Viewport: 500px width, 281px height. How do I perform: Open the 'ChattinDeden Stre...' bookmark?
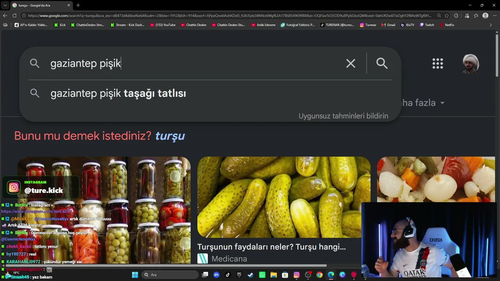point(87,25)
